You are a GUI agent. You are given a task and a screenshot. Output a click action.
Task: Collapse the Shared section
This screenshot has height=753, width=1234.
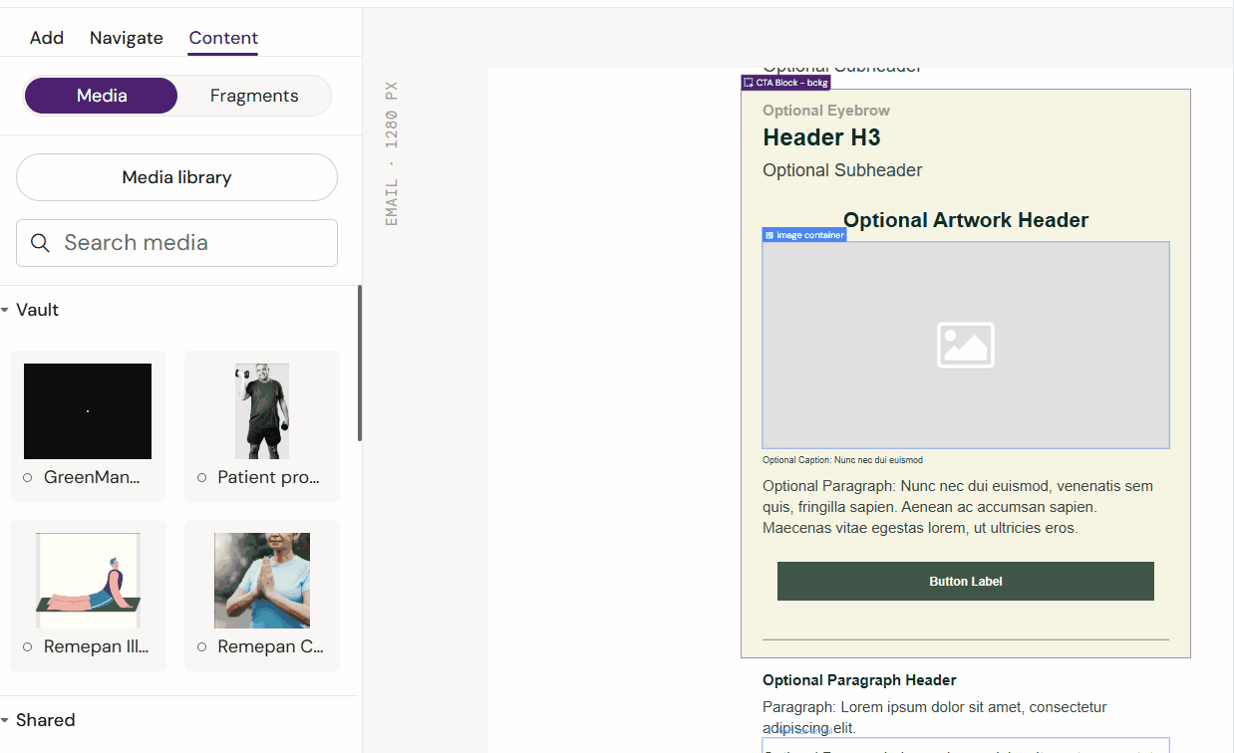(6, 720)
